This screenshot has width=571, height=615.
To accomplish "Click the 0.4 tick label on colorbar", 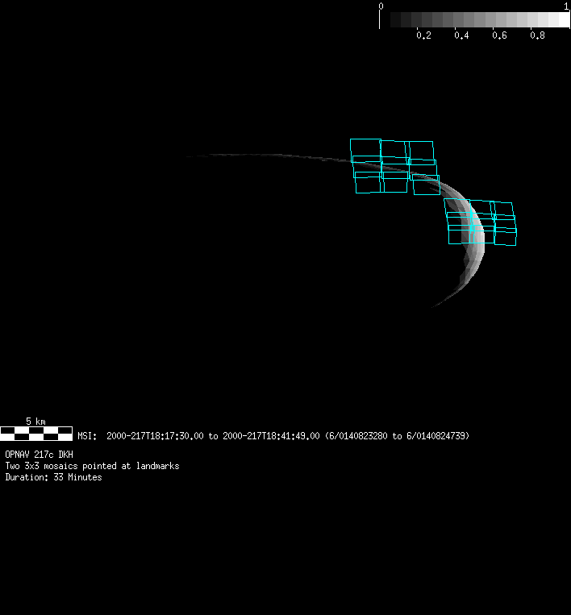I will coord(461,35).
